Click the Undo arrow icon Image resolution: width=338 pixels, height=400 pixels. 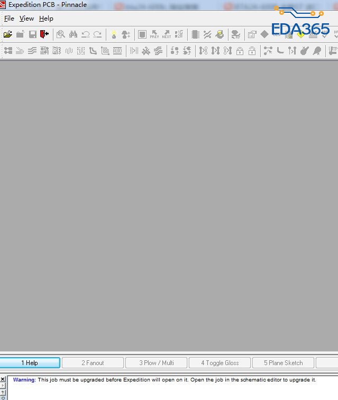click(85, 34)
